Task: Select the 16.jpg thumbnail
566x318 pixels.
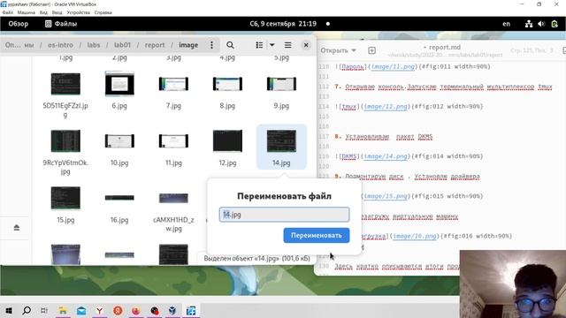Action: click(x=119, y=198)
